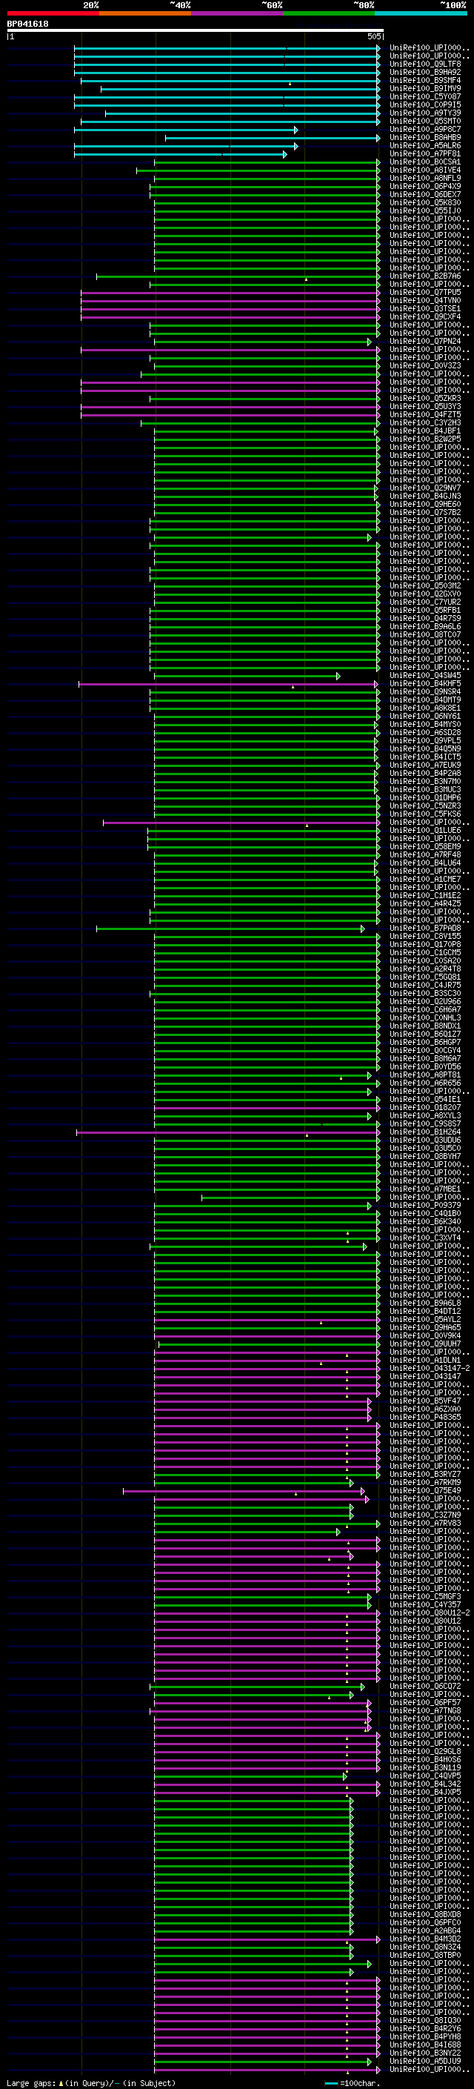Select the UniRef100_A7RKM9 label

coord(425,1482)
